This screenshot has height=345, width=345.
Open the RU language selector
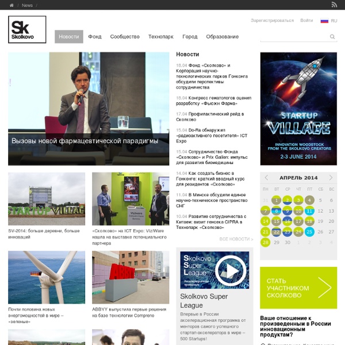333,21
